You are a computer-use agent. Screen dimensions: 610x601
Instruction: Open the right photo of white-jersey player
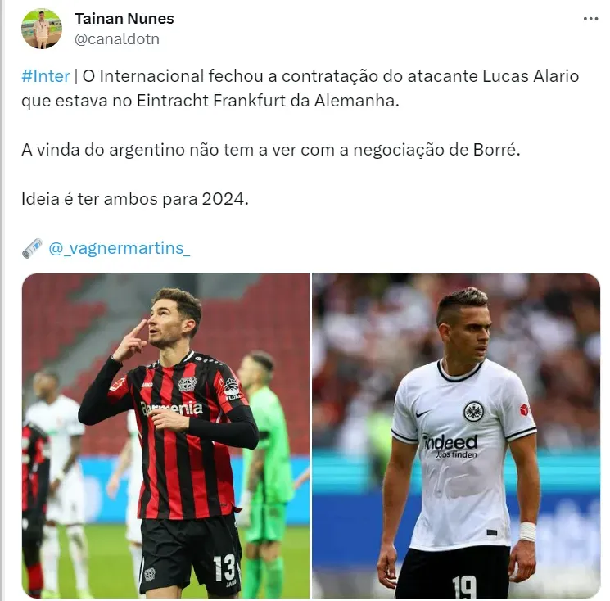456,436
